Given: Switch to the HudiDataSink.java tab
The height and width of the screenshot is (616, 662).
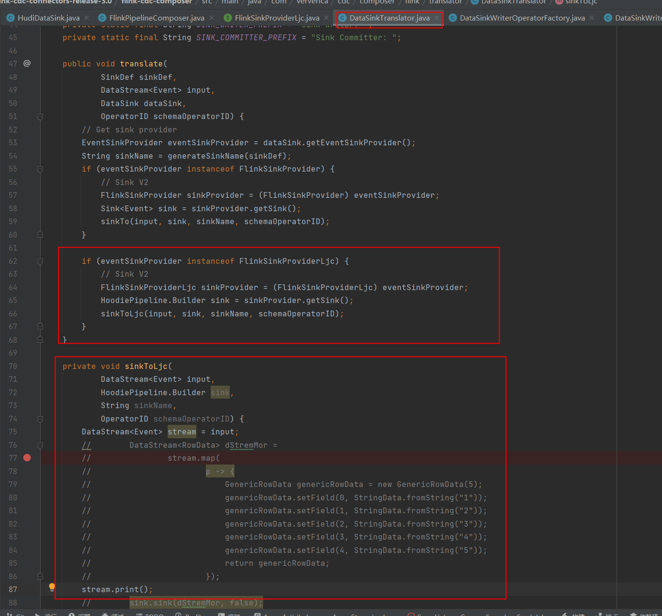Looking at the screenshot, I should coord(48,18).
